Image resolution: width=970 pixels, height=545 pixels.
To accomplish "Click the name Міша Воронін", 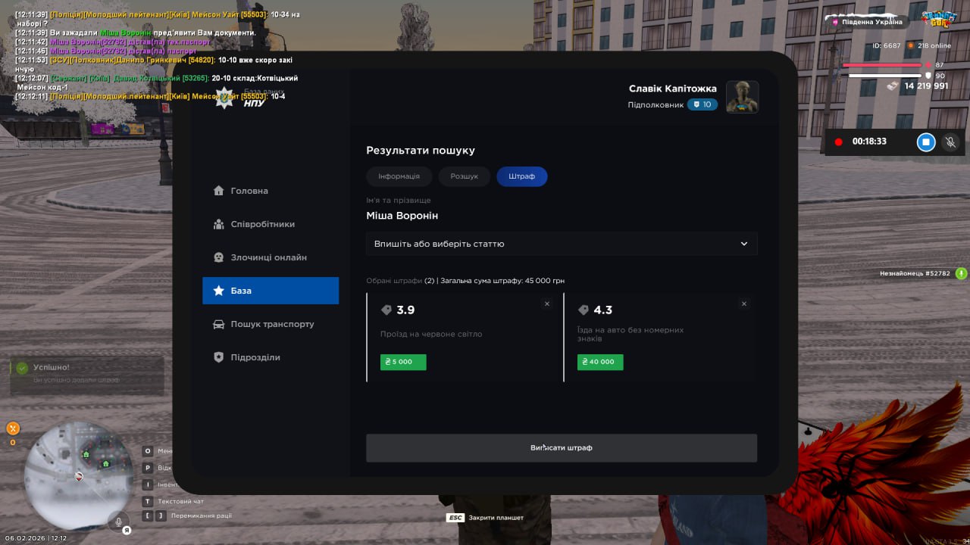I will [402, 216].
